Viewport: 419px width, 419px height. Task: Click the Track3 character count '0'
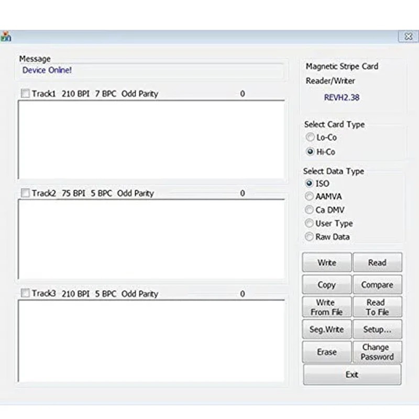coord(242,294)
